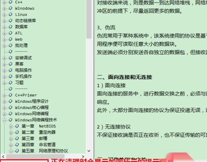The image size is (207, 162).
Task: Select the Windows网络编程 tree label
Action: [x=32, y=114]
